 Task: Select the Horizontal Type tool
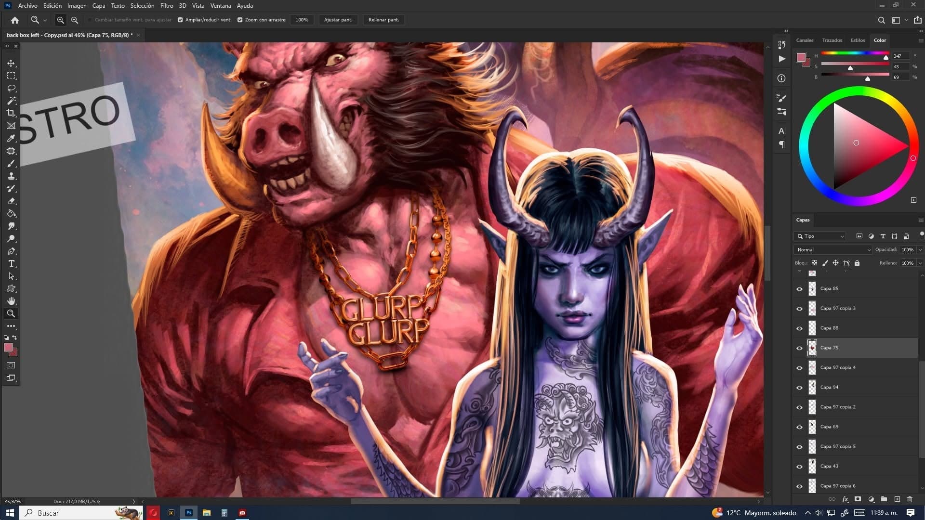coord(11,264)
